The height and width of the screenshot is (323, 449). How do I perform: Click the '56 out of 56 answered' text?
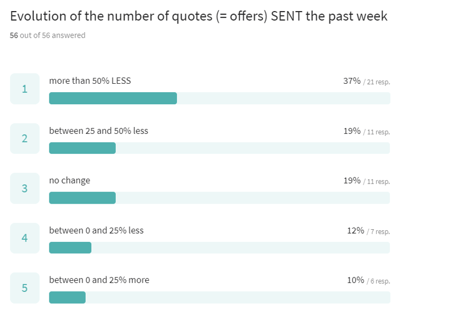47,36
